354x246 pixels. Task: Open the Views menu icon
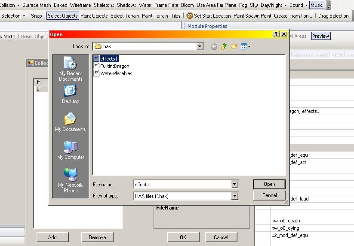[246, 46]
